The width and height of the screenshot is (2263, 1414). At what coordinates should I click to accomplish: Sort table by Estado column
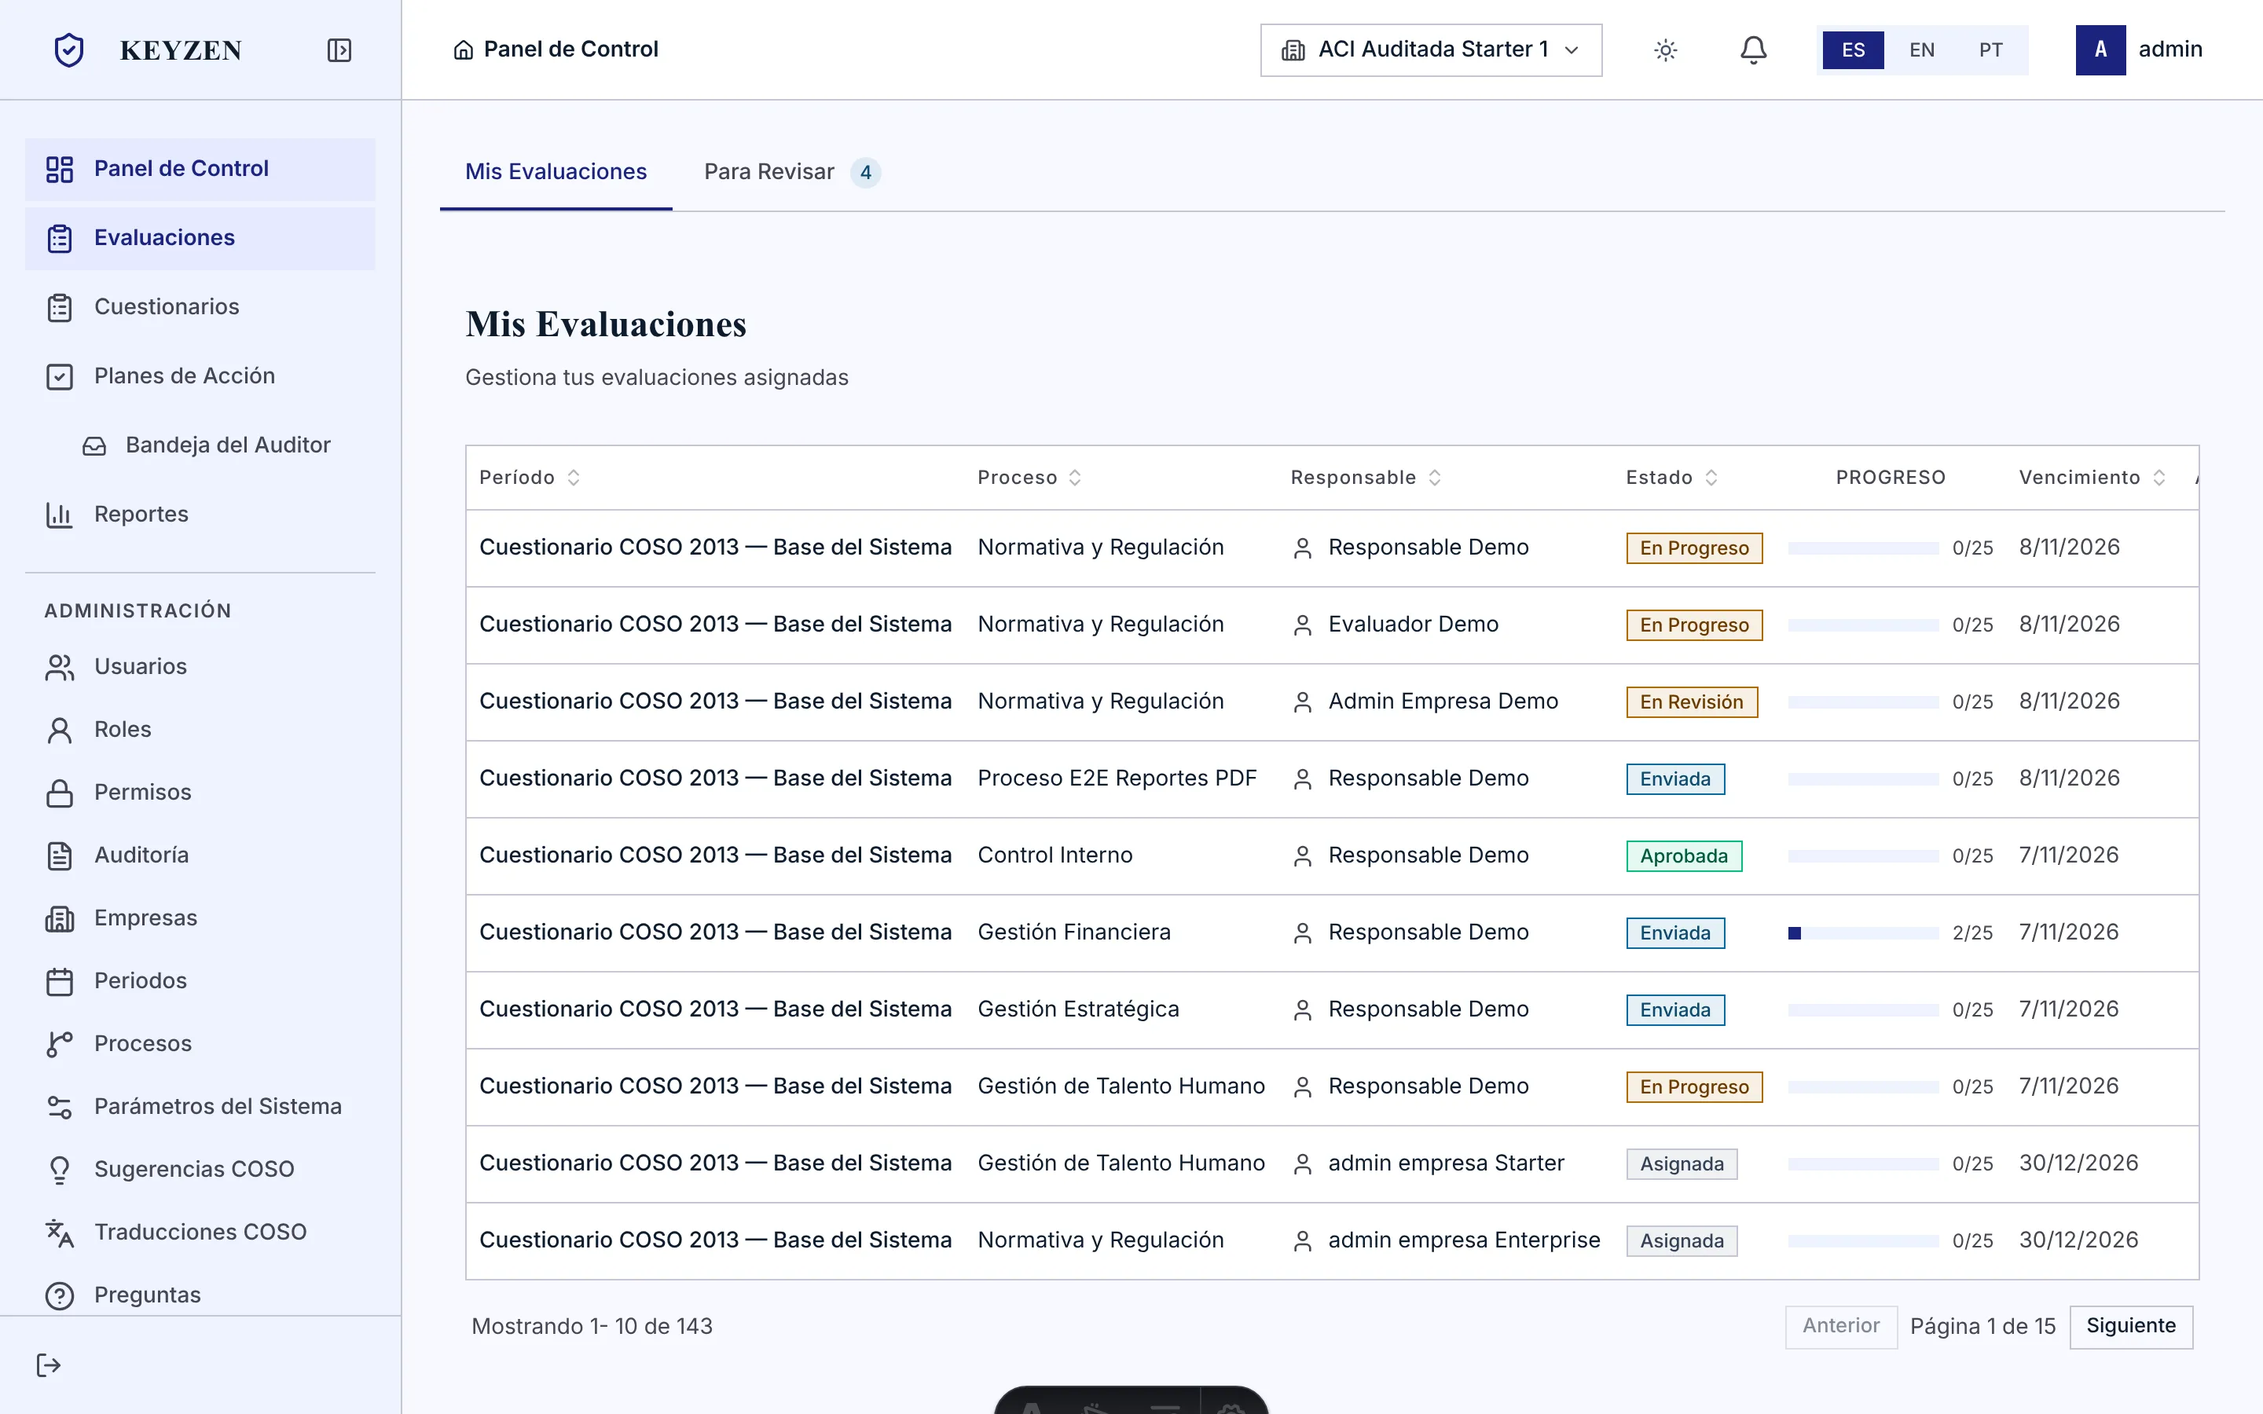(1672, 478)
